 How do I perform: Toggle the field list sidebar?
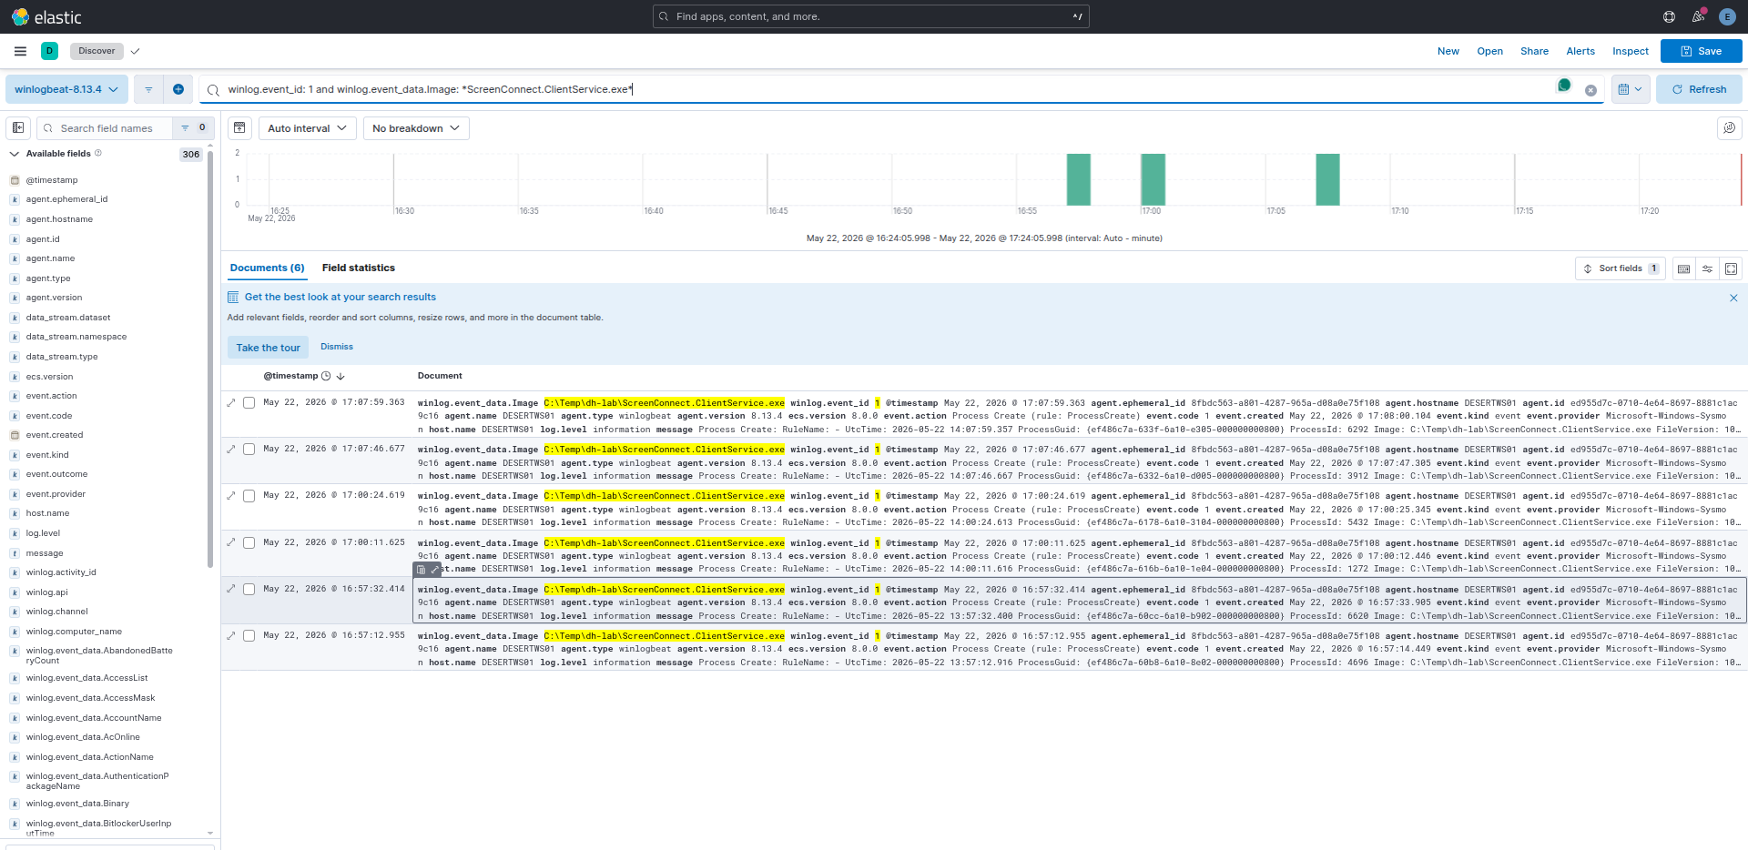pos(18,128)
